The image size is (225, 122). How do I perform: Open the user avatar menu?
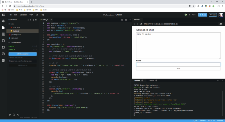(221, 15)
